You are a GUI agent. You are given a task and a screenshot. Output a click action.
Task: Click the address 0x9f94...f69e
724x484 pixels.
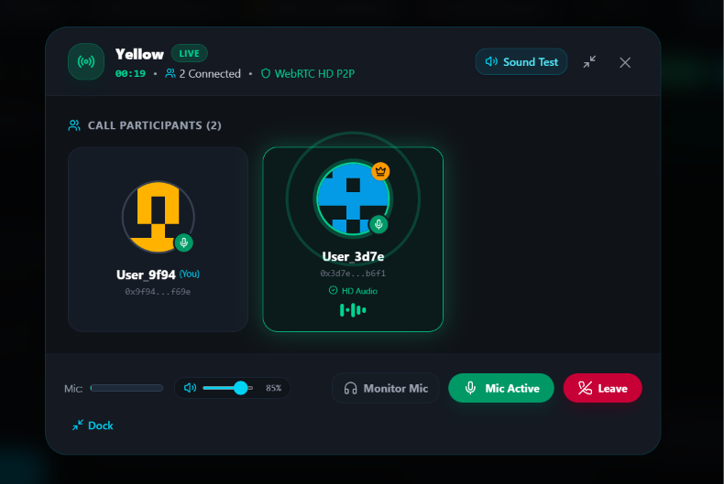[x=158, y=292]
